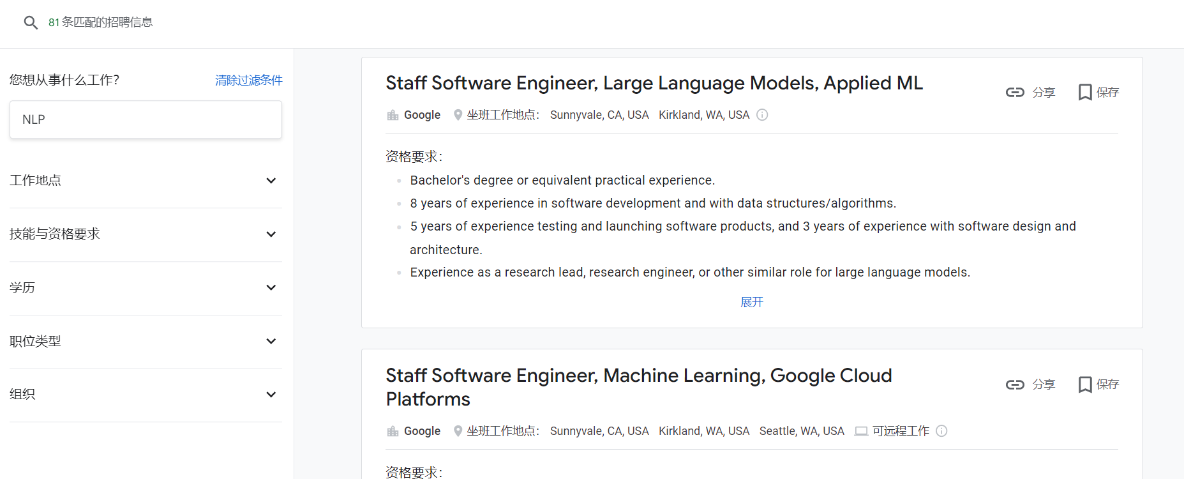This screenshot has width=1184, height=479.
Task: Bookmark the Google Cloud Platforms job
Action: tap(1084, 384)
